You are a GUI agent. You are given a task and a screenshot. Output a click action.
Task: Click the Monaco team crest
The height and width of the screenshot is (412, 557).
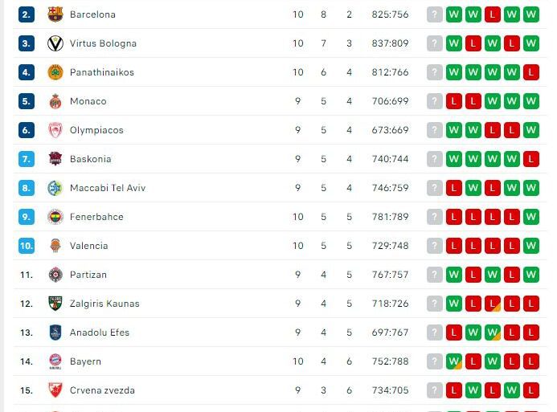55,101
